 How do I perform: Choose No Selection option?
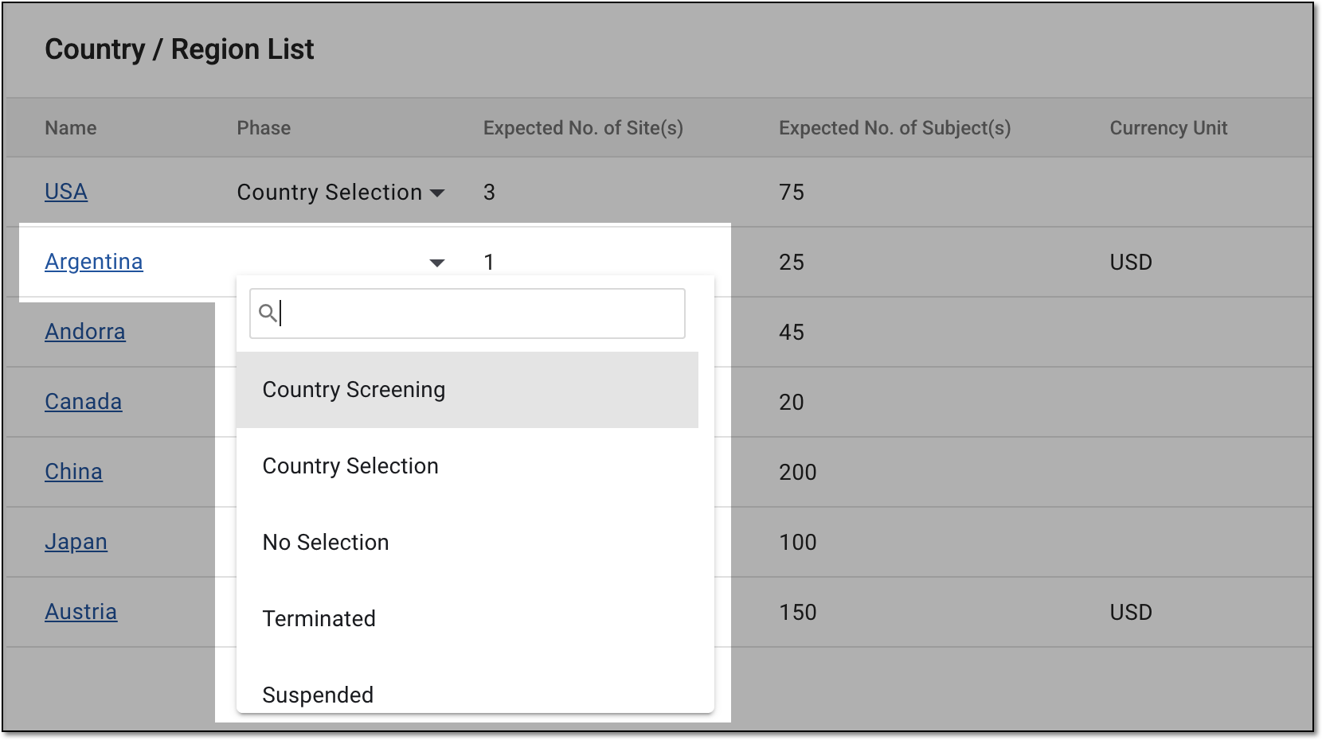[x=467, y=543]
